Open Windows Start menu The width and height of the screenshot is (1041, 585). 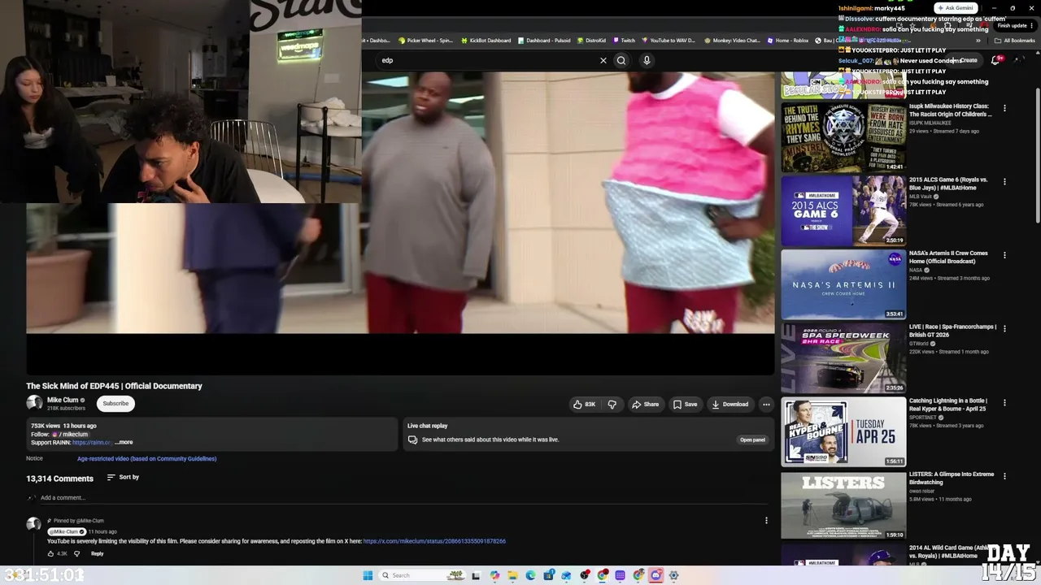(368, 575)
